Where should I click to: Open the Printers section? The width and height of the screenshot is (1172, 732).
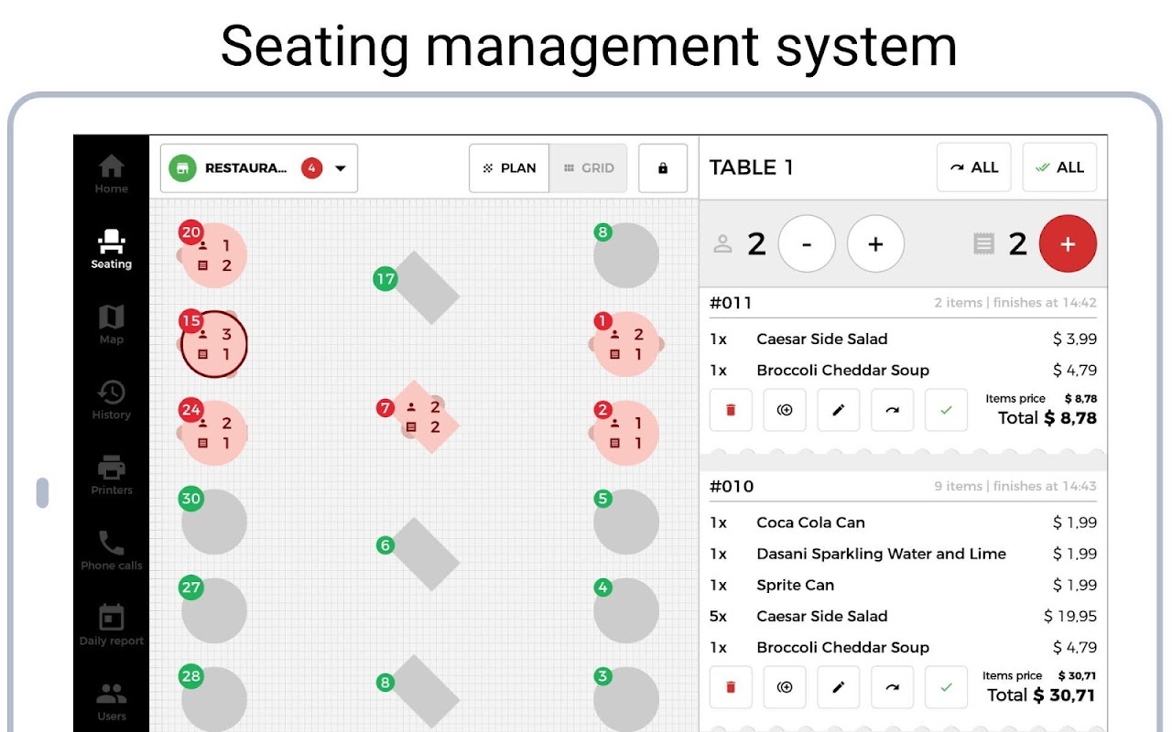111,475
